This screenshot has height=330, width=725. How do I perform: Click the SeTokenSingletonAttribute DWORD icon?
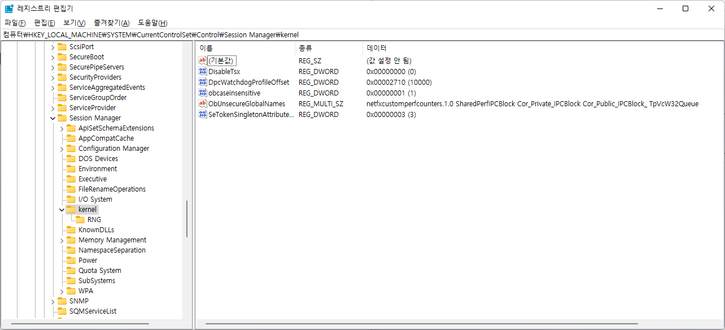(203, 114)
